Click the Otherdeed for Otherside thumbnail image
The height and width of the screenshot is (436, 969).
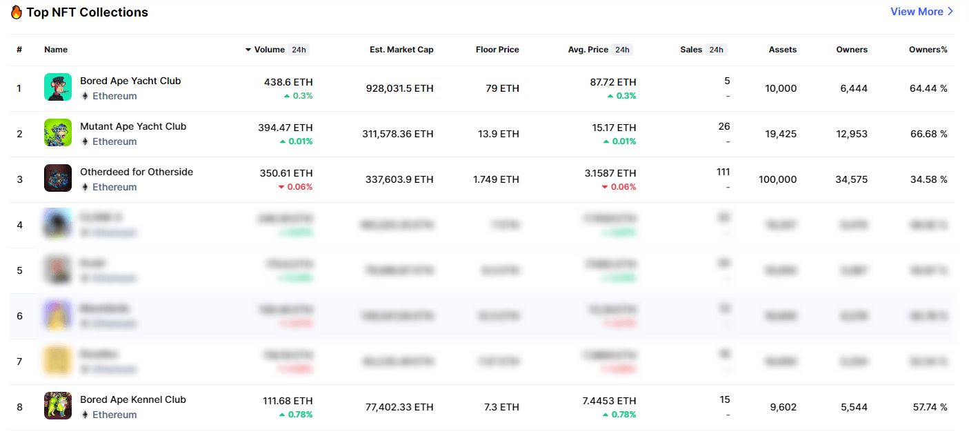(x=58, y=178)
